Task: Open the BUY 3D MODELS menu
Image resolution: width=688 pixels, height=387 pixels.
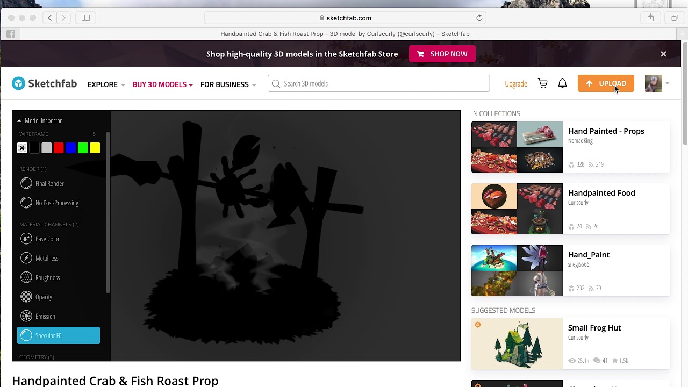Action: pyautogui.click(x=162, y=84)
